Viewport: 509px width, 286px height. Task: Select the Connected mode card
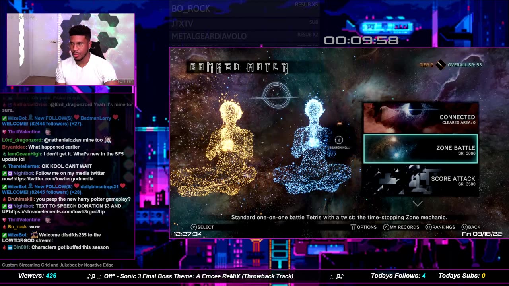[421, 118]
